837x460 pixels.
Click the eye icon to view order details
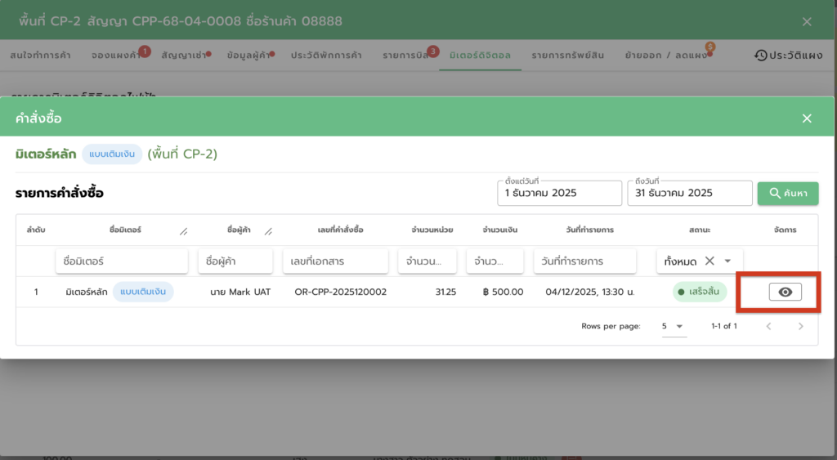coord(785,292)
